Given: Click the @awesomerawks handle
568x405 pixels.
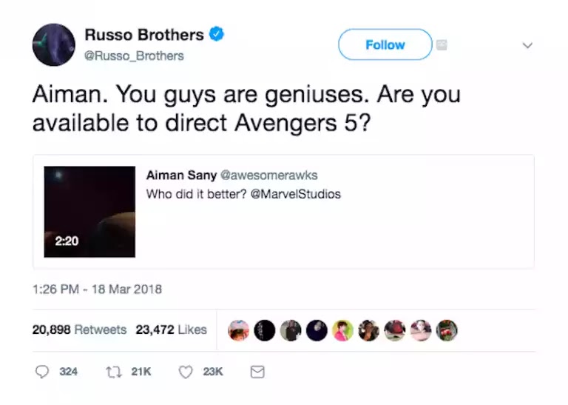Looking at the screenshot, I should click(x=264, y=175).
